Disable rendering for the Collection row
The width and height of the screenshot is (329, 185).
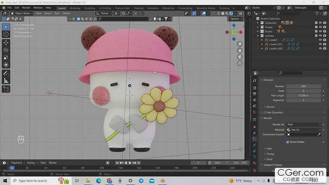click(325, 23)
